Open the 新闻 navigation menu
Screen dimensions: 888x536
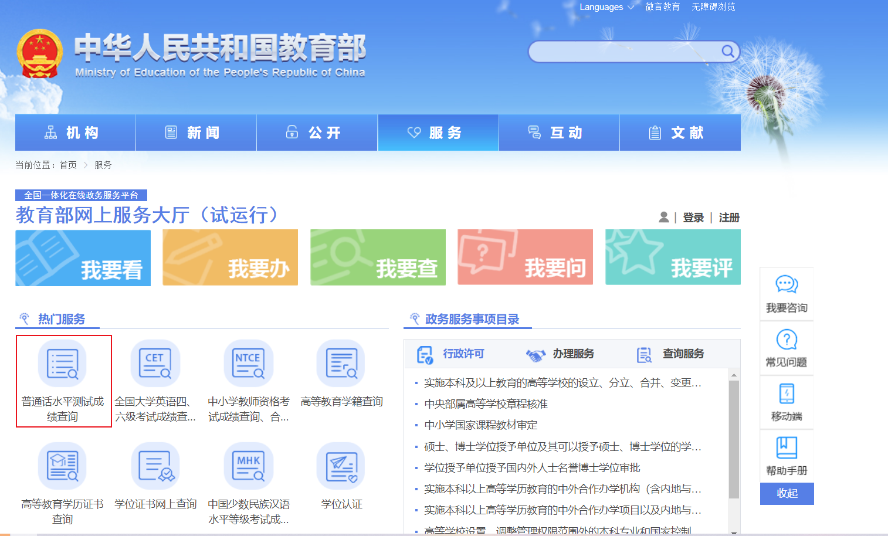point(196,133)
